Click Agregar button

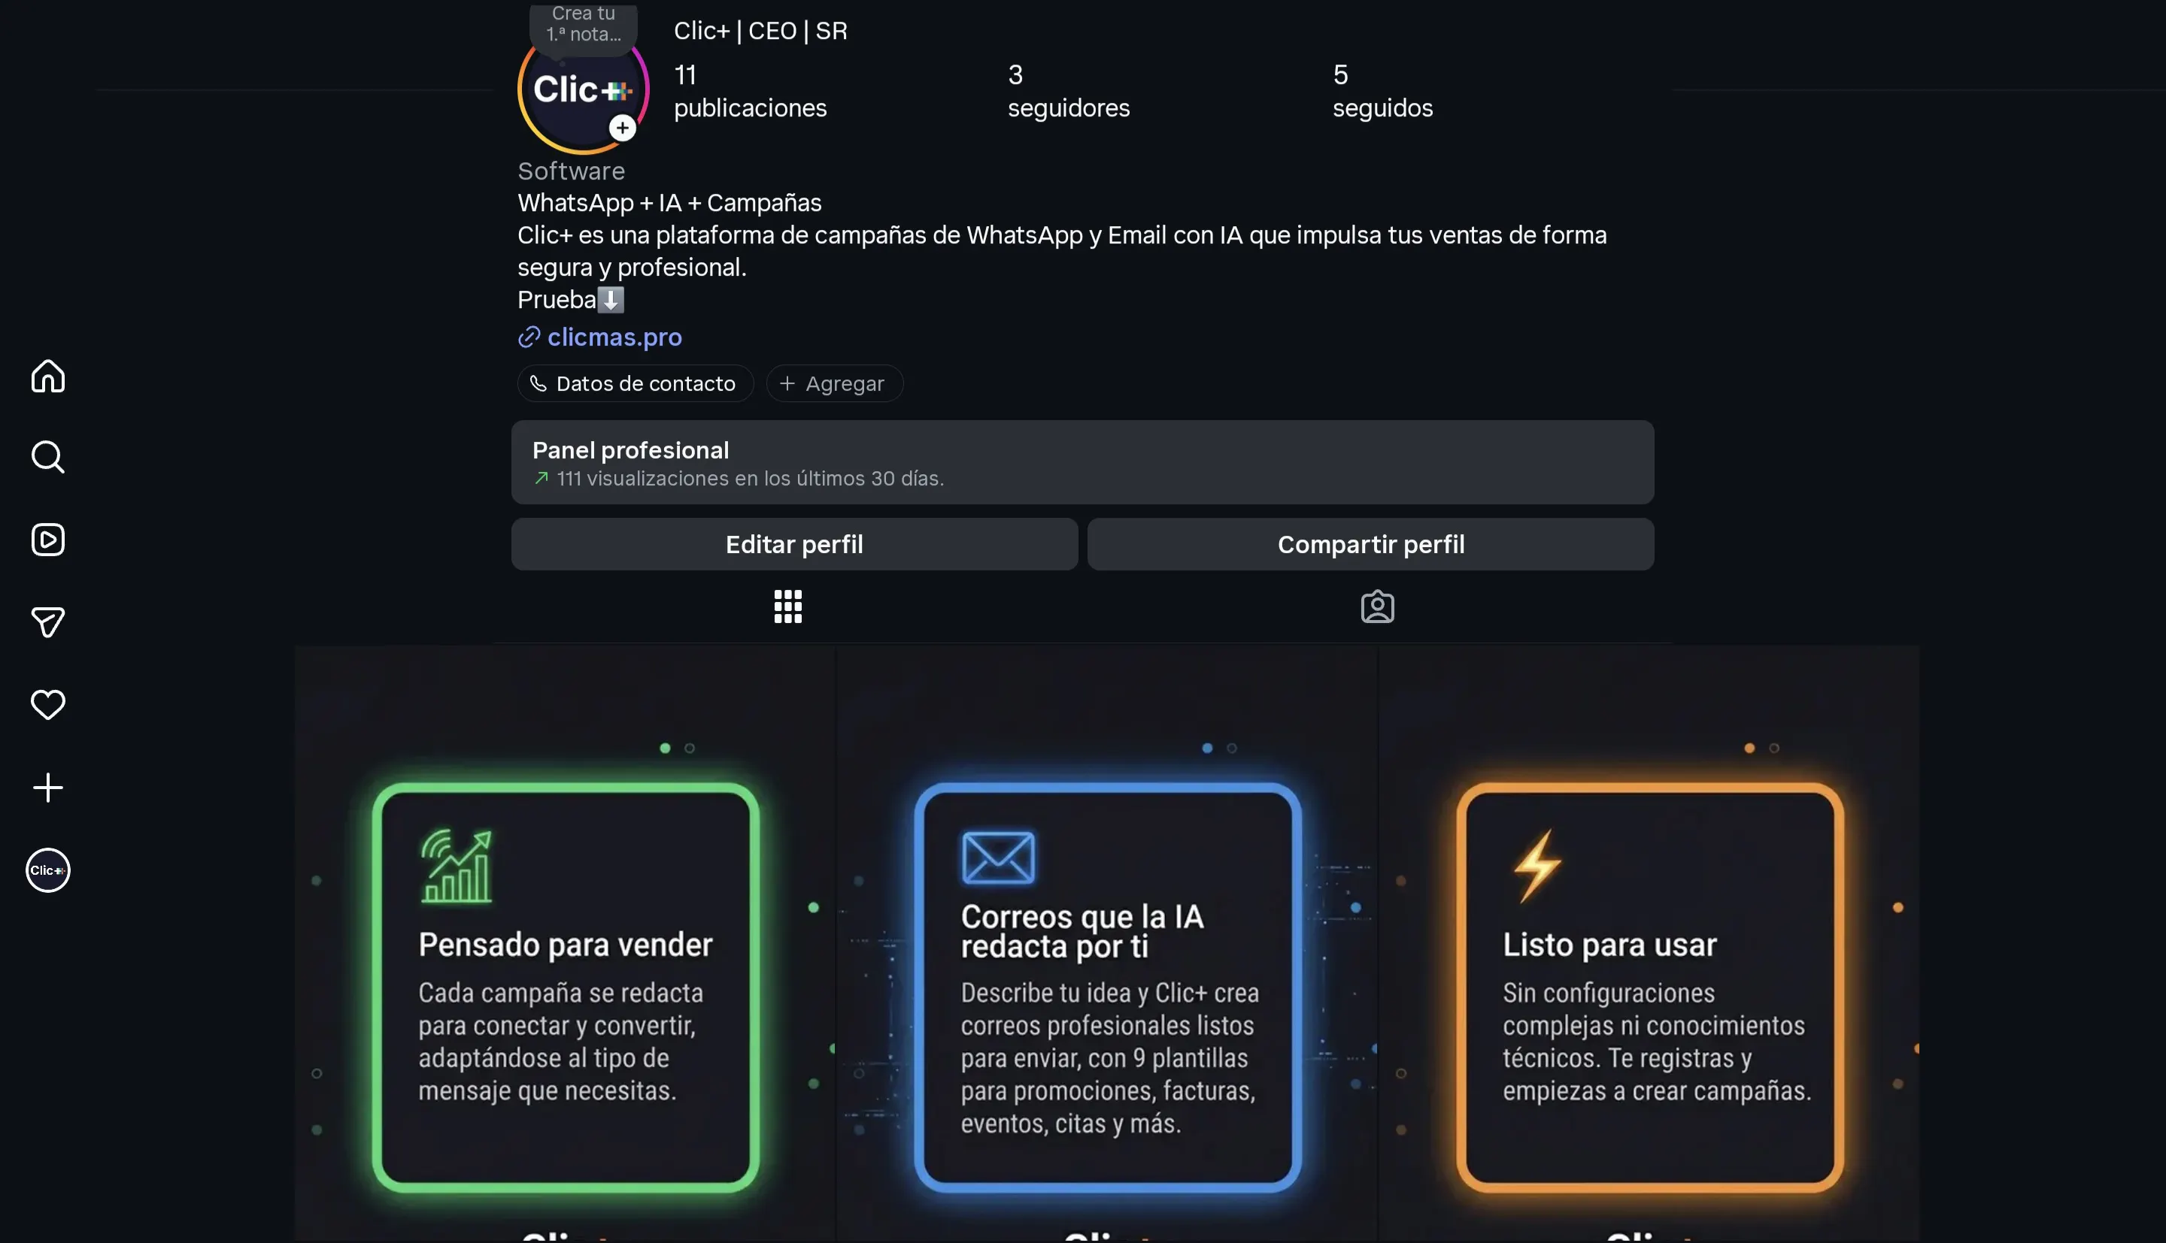pyautogui.click(x=835, y=383)
